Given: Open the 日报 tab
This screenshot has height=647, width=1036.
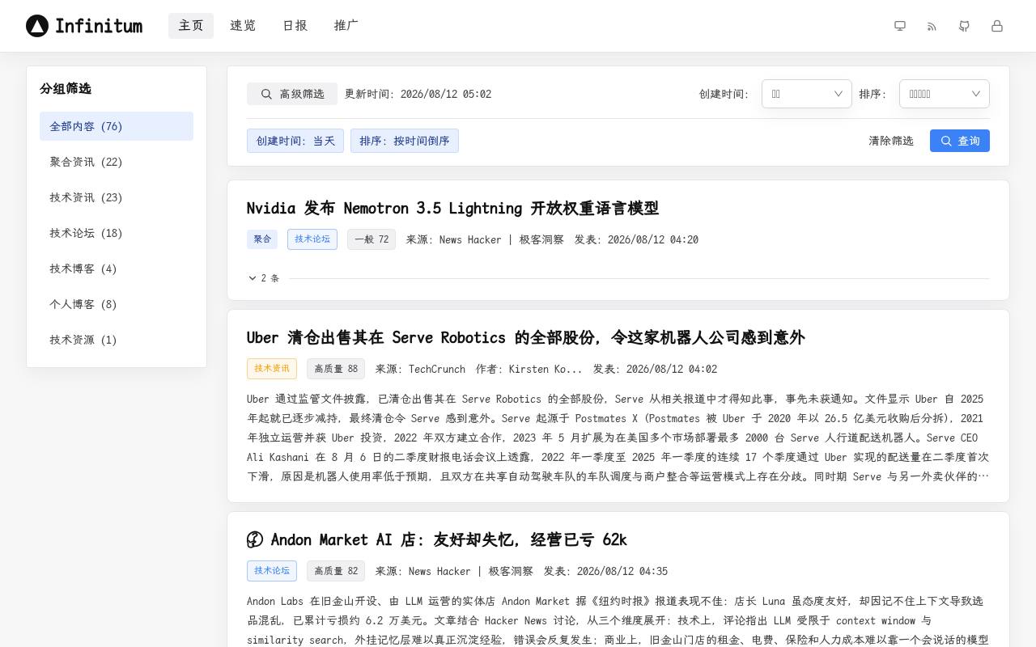Looking at the screenshot, I should point(295,26).
